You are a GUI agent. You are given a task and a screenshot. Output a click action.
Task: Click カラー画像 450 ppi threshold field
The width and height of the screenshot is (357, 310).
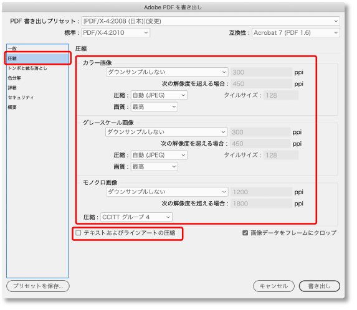point(261,84)
